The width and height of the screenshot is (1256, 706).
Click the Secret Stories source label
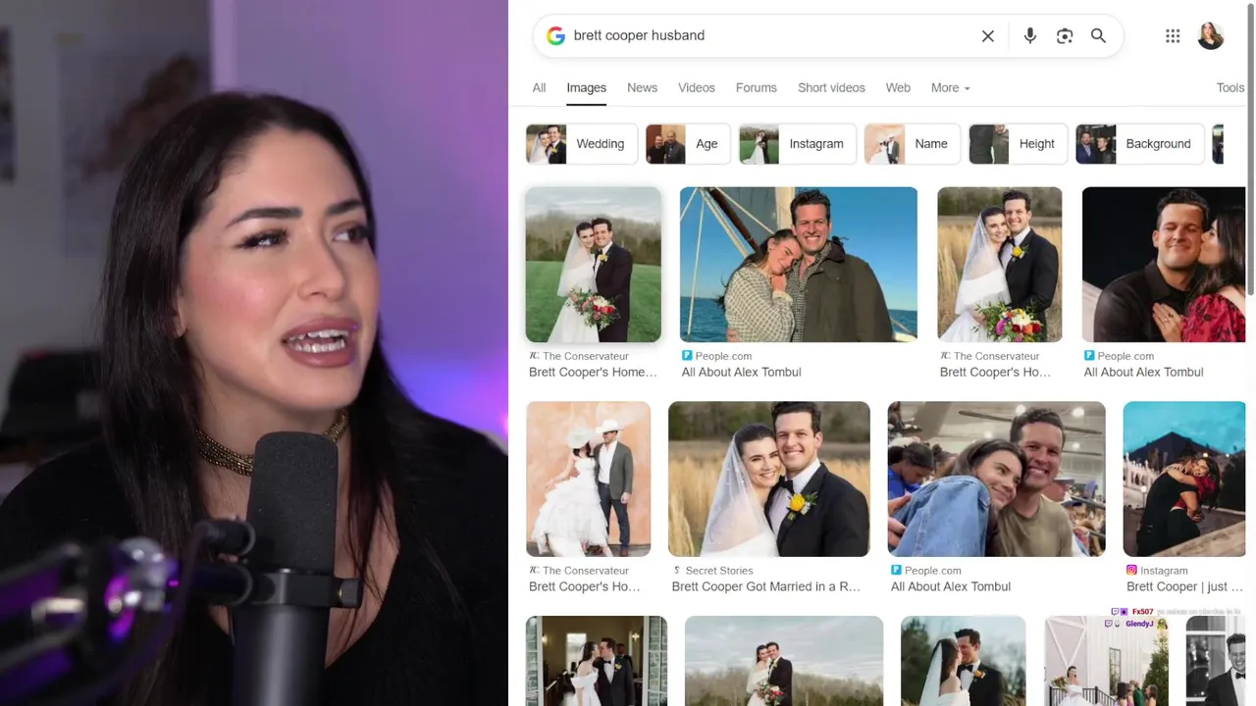pyautogui.click(x=719, y=571)
